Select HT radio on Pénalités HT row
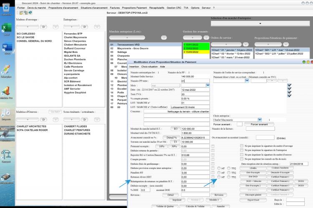 tap(219, 173)
